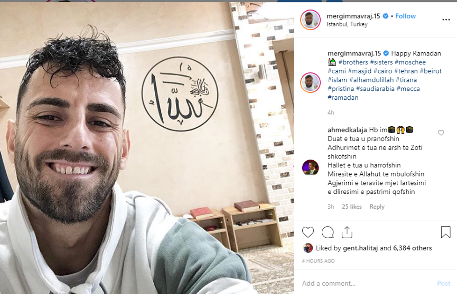The width and height of the screenshot is (457, 294).
Task: Click the verified badge in the post header
Action: (385, 16)
